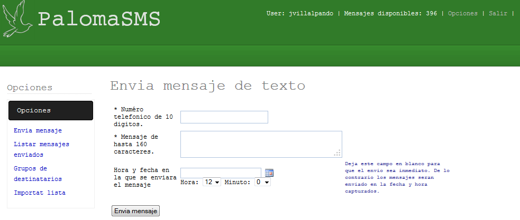Open Opciones link in top header
This screenshot has width=520, height=220.
click(463, 14)
